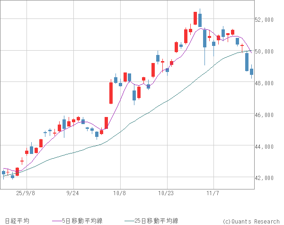Click the tall red candlestick peaking above 52,000
The height and width of the screenshot is (225, 284).
click(x=195, y=18)
